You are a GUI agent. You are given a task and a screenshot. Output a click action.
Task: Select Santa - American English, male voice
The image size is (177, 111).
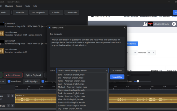click(x=82, y=96)
